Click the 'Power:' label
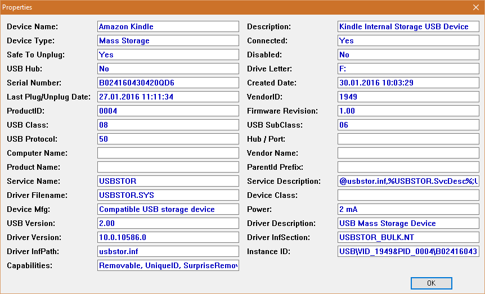This screenshot has height=294, width=485. point(259,209)
